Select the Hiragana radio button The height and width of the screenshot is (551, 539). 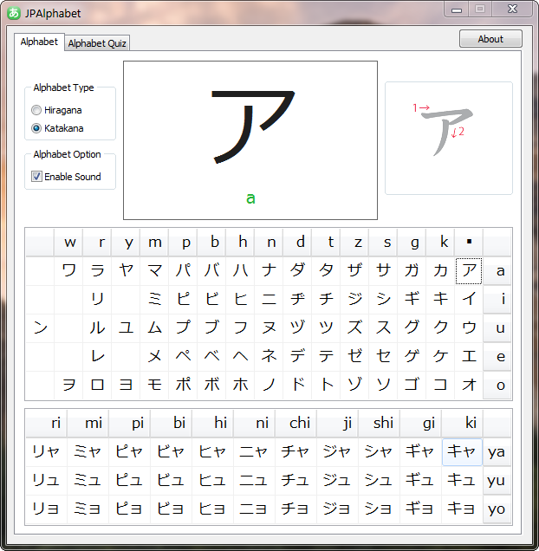(56, 110)
